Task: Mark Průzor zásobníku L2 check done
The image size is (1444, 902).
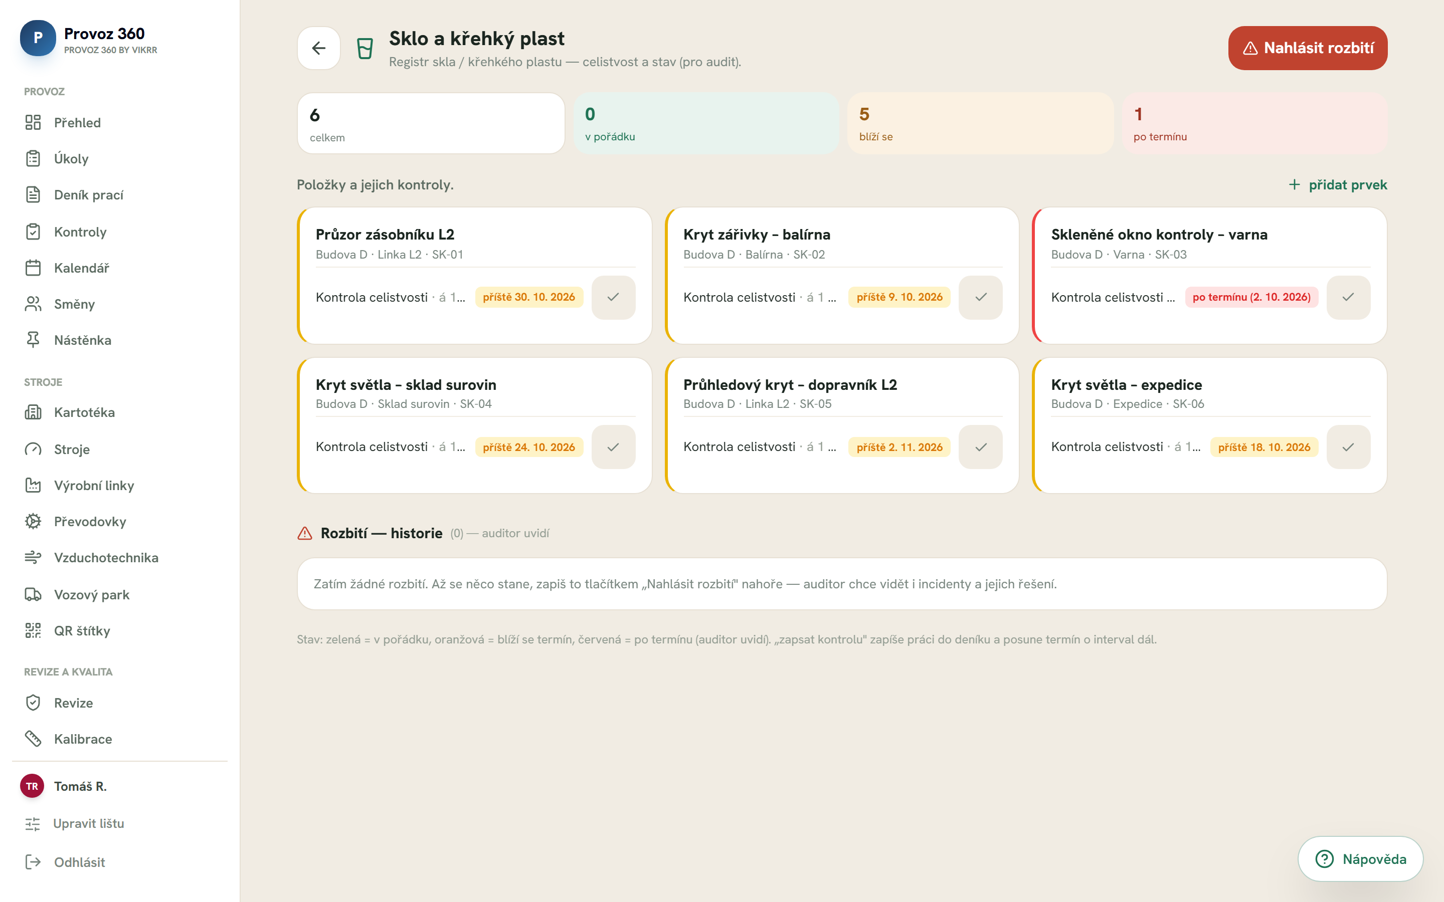Action: pyautogui.click(x=613, y=297)
